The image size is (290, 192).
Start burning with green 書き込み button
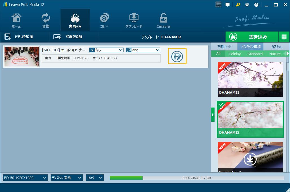[x=252, y=37]
